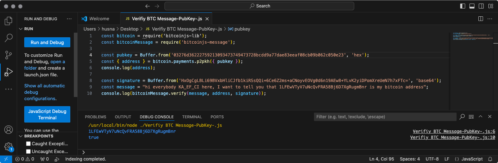The height and width of the screenshot is (163, 498).
Task: Change end of line sequence LF
Action: click(x=447, y=159)
